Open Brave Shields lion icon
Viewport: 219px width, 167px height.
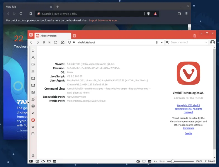pos(149,14)
